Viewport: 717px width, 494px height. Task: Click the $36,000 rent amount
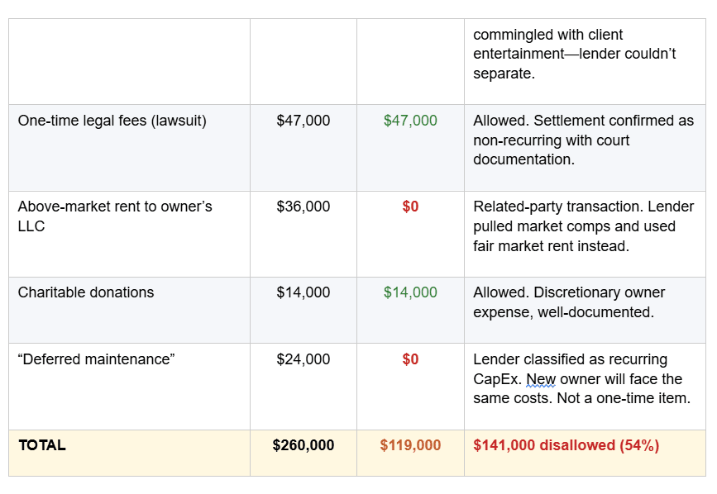point(303,207)
